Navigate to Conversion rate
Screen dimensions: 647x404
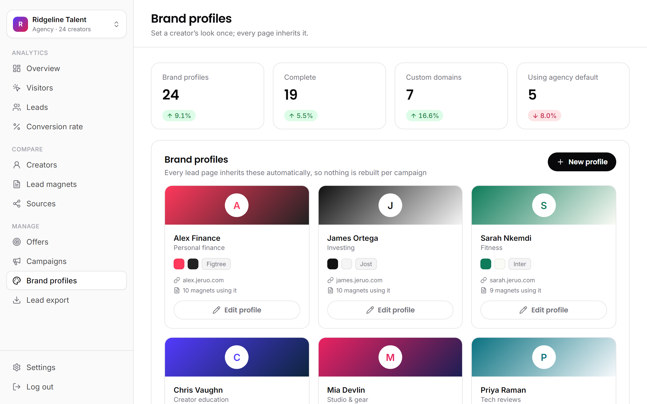(x=67, y=127)
